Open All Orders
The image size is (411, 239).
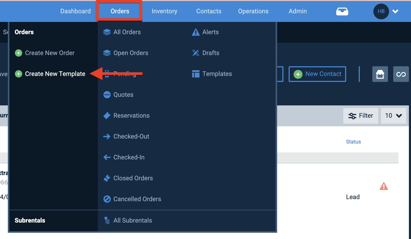(x=127, y=32)
